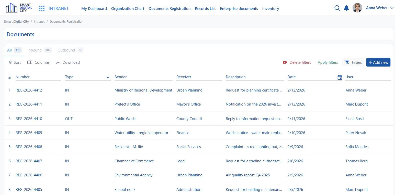Open Documents Registration in top navigation

click(x=170, y=9)
